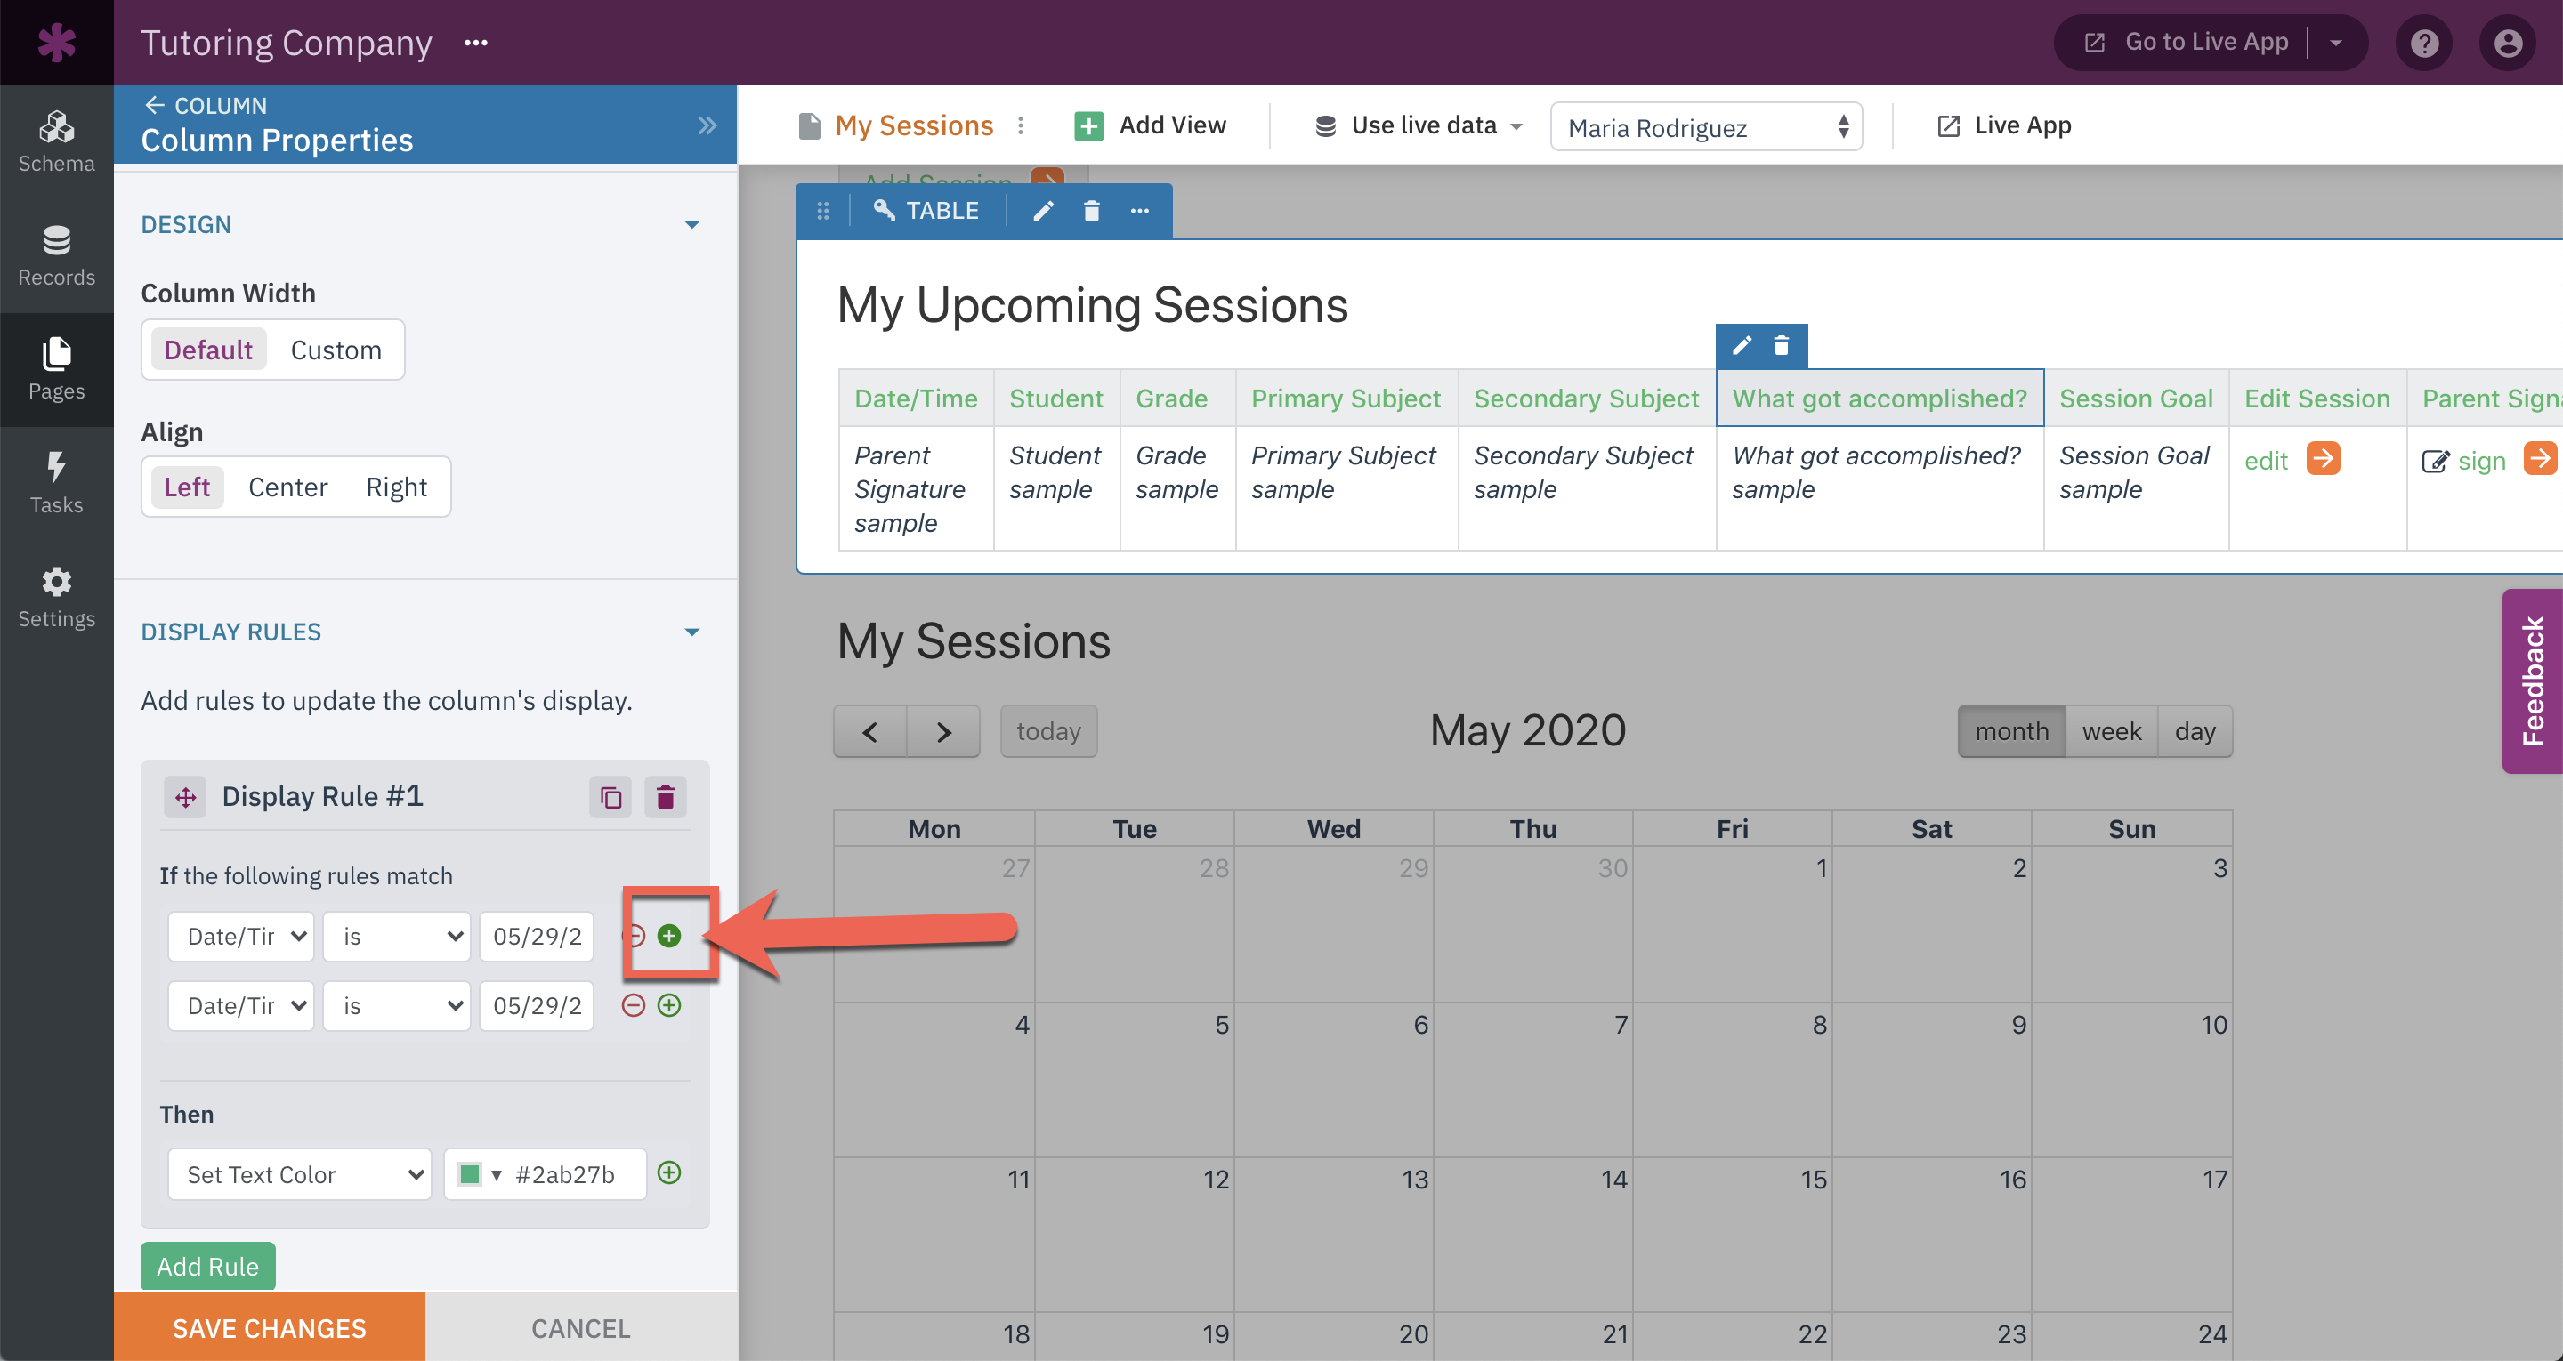Add another Then action

click(669, 1173)
